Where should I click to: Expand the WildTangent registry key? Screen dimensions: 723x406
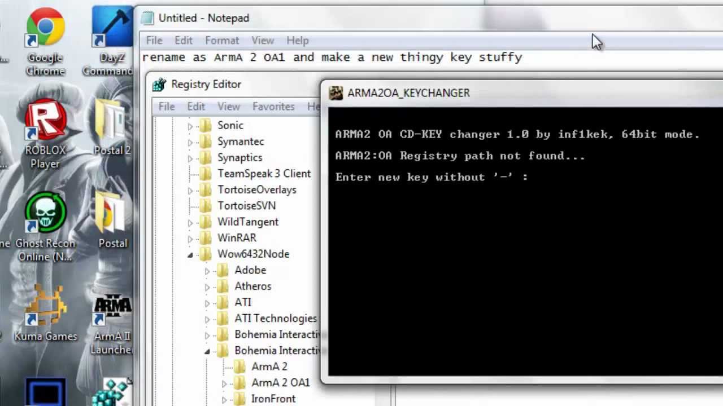coord(190,223)
